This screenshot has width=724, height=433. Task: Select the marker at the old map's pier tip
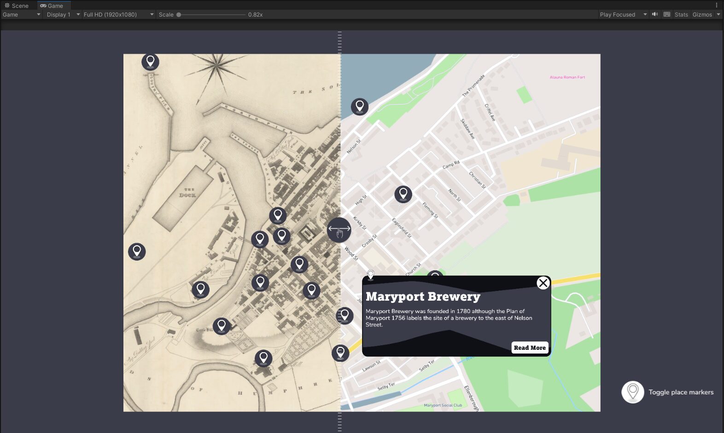150,62
